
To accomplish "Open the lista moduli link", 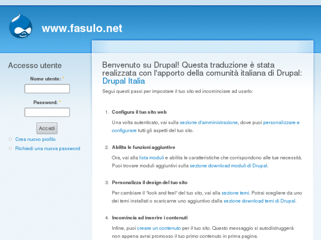I will (x=151, y=158).
